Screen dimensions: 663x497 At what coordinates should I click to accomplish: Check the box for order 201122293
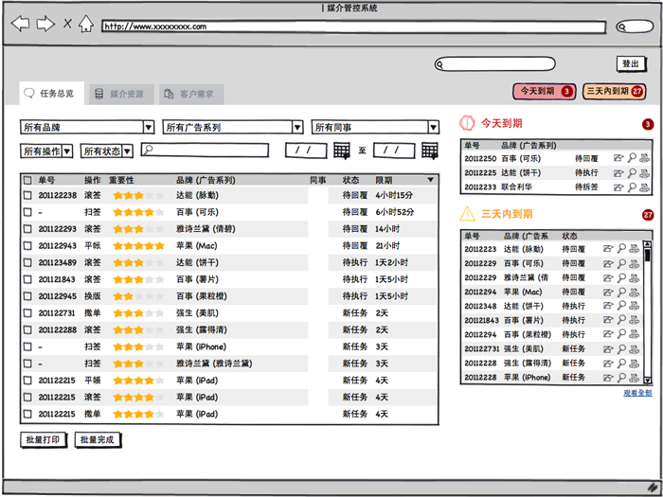coord(27,229)
